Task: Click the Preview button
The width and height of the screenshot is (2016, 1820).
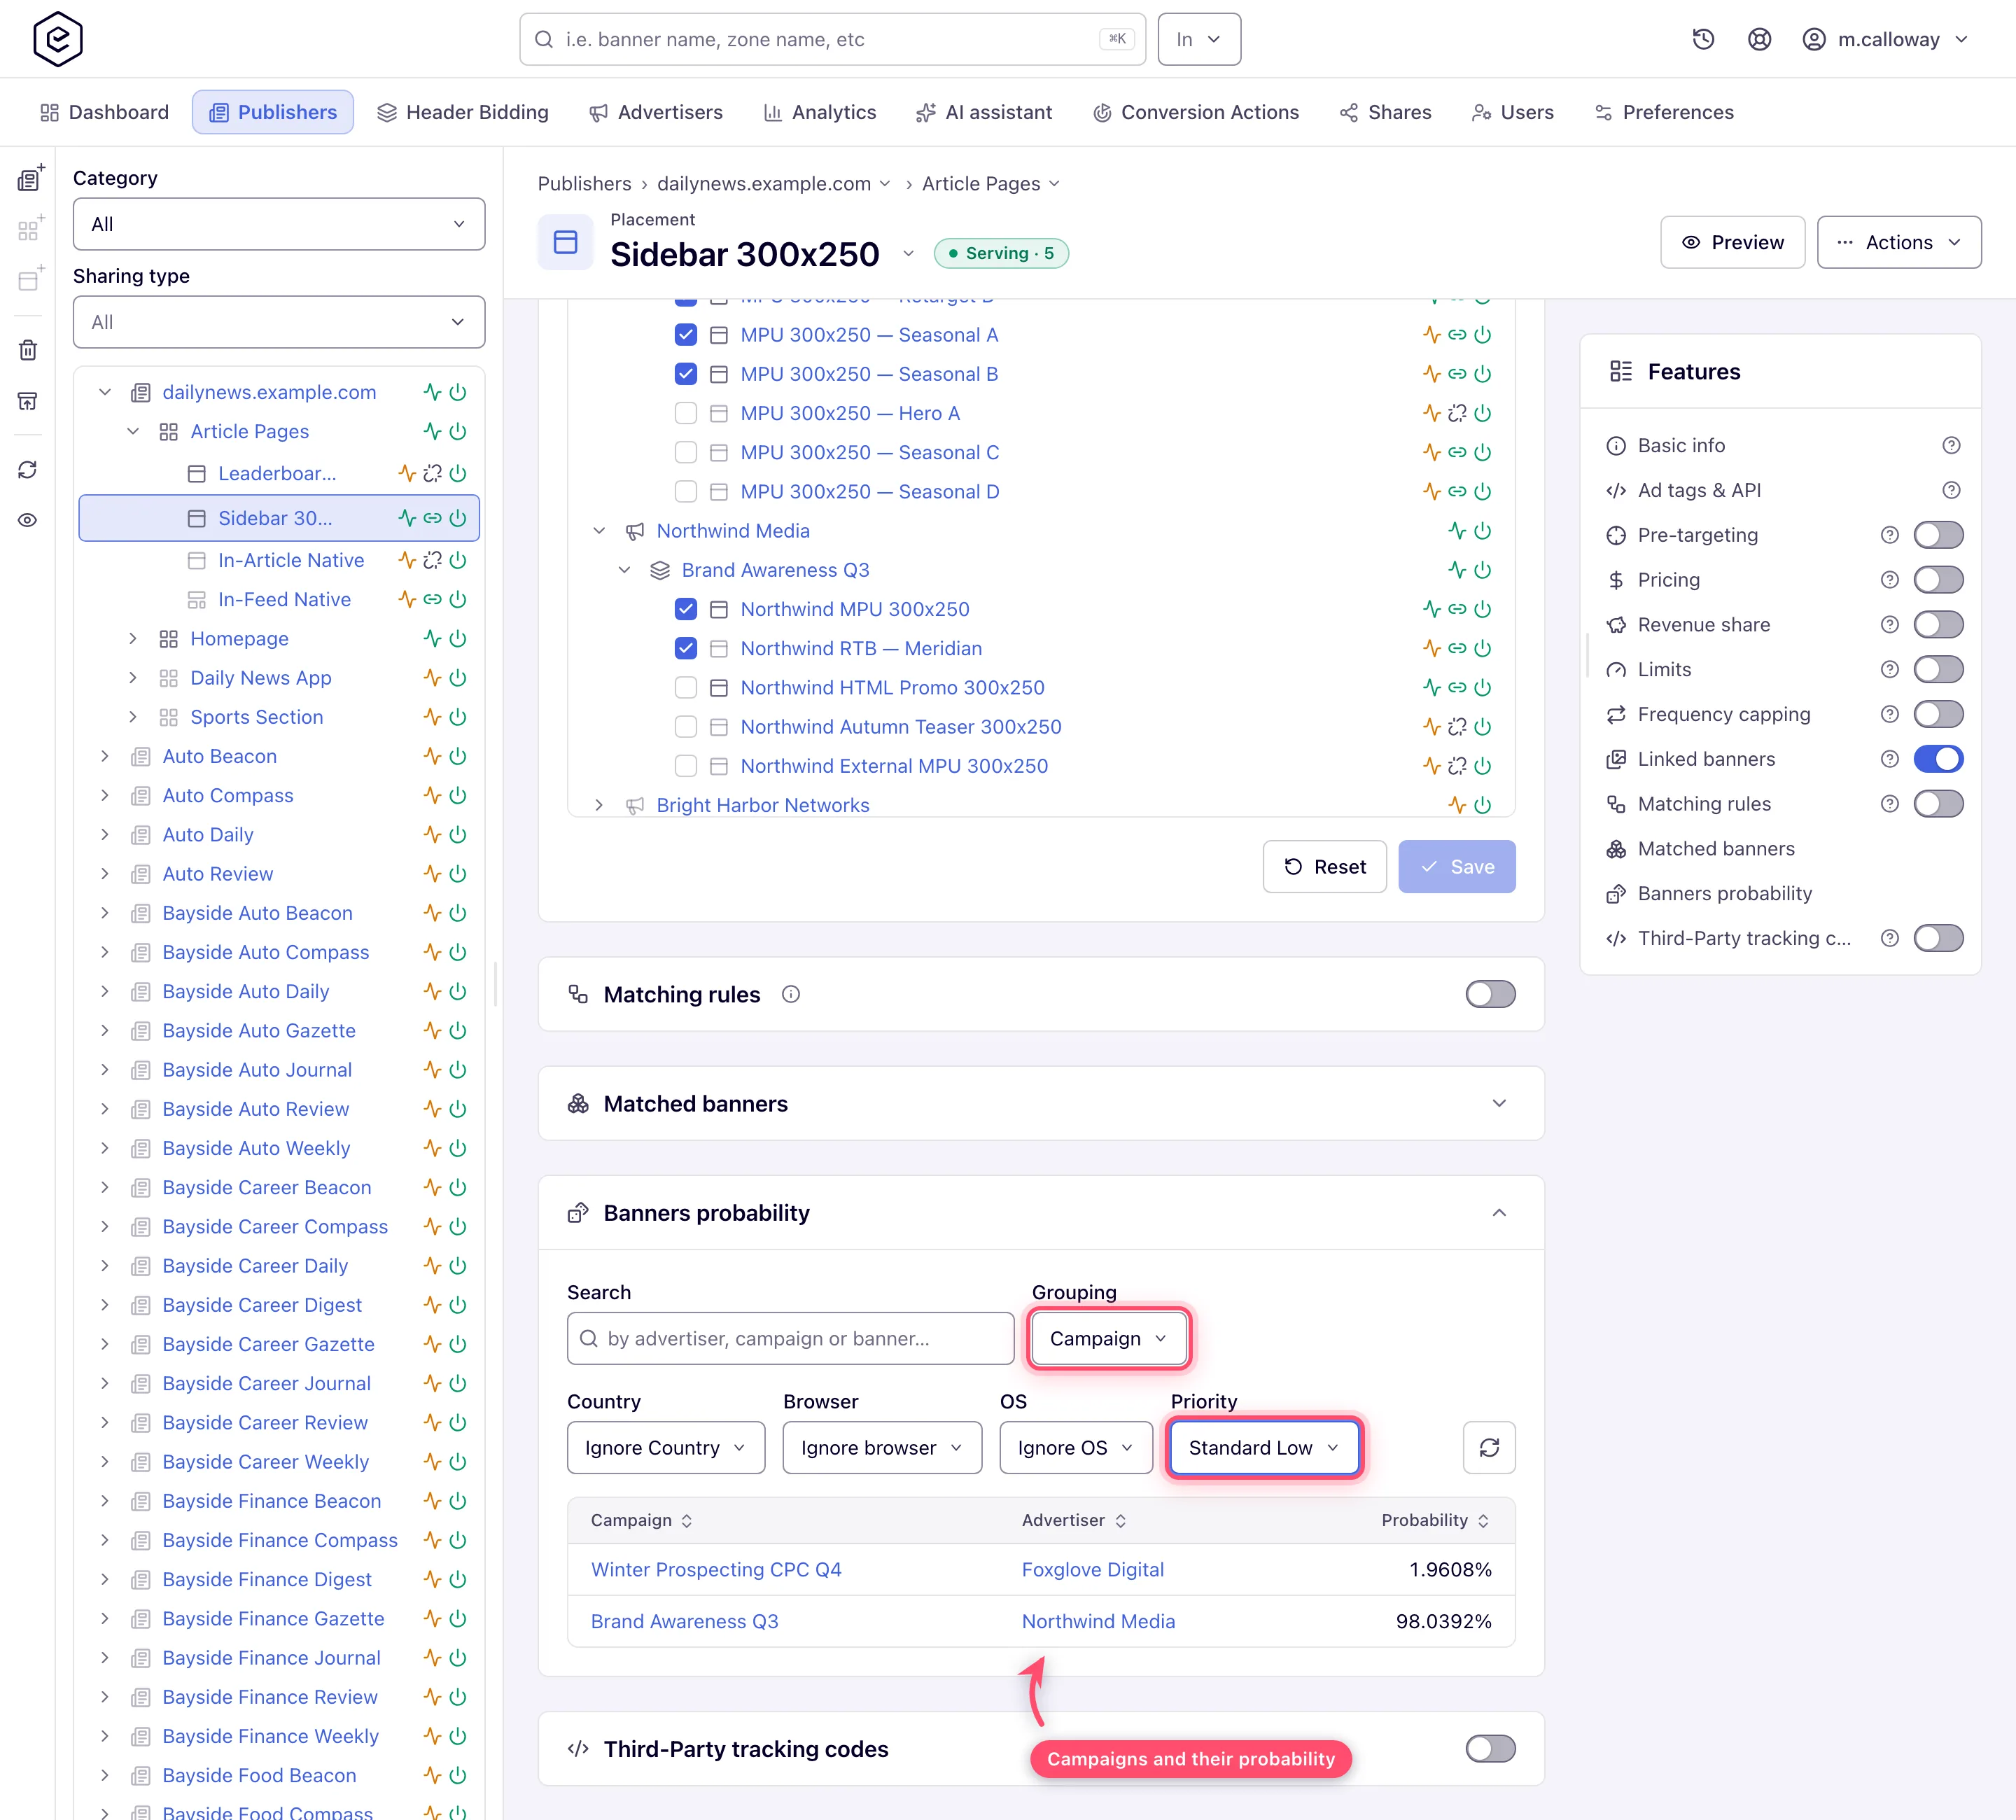Action: [x=1732, y=242]
